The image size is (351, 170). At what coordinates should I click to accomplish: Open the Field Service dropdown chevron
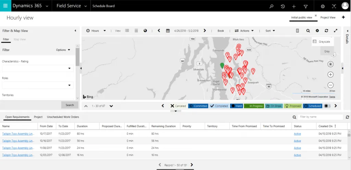pos(85,6)
